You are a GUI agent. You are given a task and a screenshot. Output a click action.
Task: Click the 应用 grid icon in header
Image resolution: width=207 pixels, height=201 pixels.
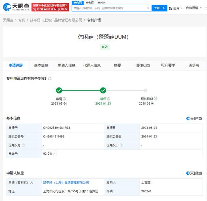click(170, 8)
